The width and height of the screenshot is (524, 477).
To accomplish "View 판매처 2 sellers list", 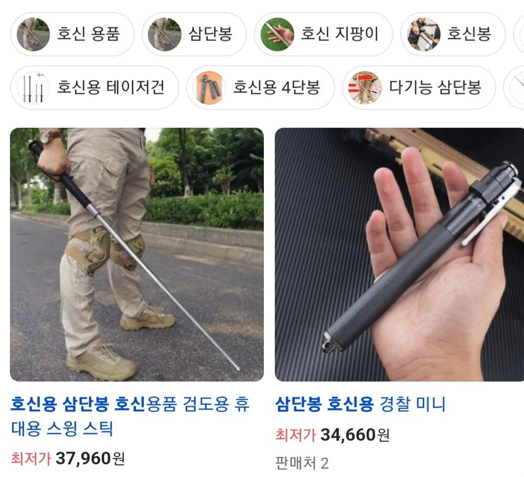I will click(x=302, y=463).
